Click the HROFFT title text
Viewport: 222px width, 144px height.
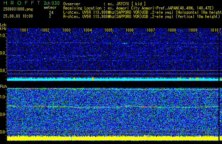(x=22, y=3)
